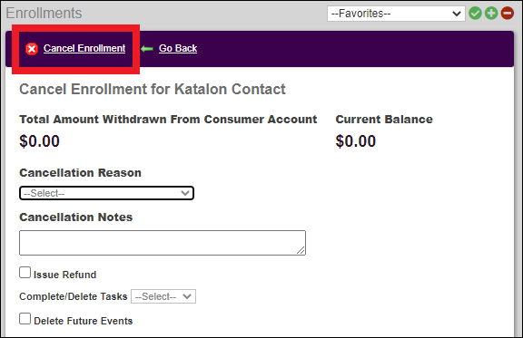Click inside the Cancellation Notes text area
The height and width of the screenshot is (338, 523).
pyautogui.click(x=163, y=243)
